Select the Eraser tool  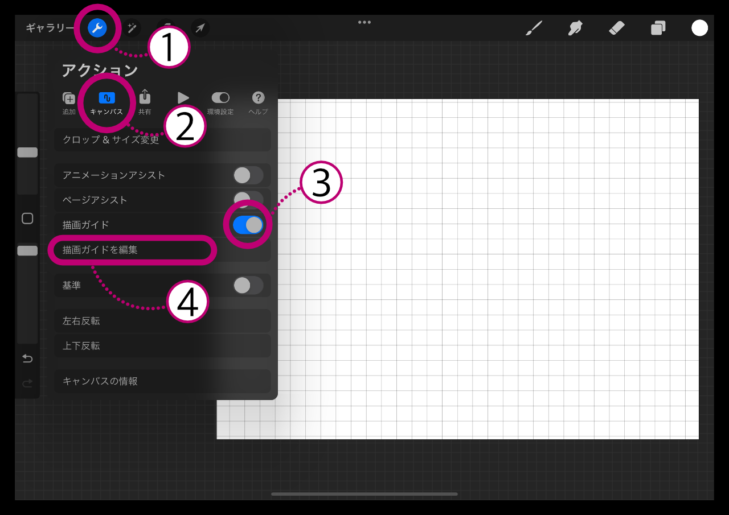pyautogui.click(x=617, y=28)
